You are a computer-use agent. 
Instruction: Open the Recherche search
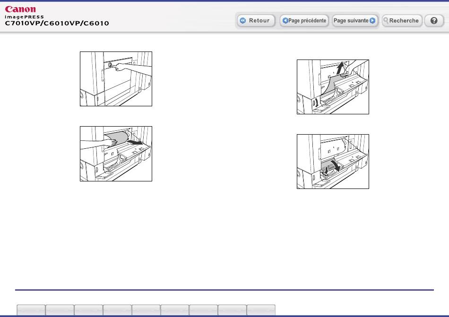click(x=402, y=21)
